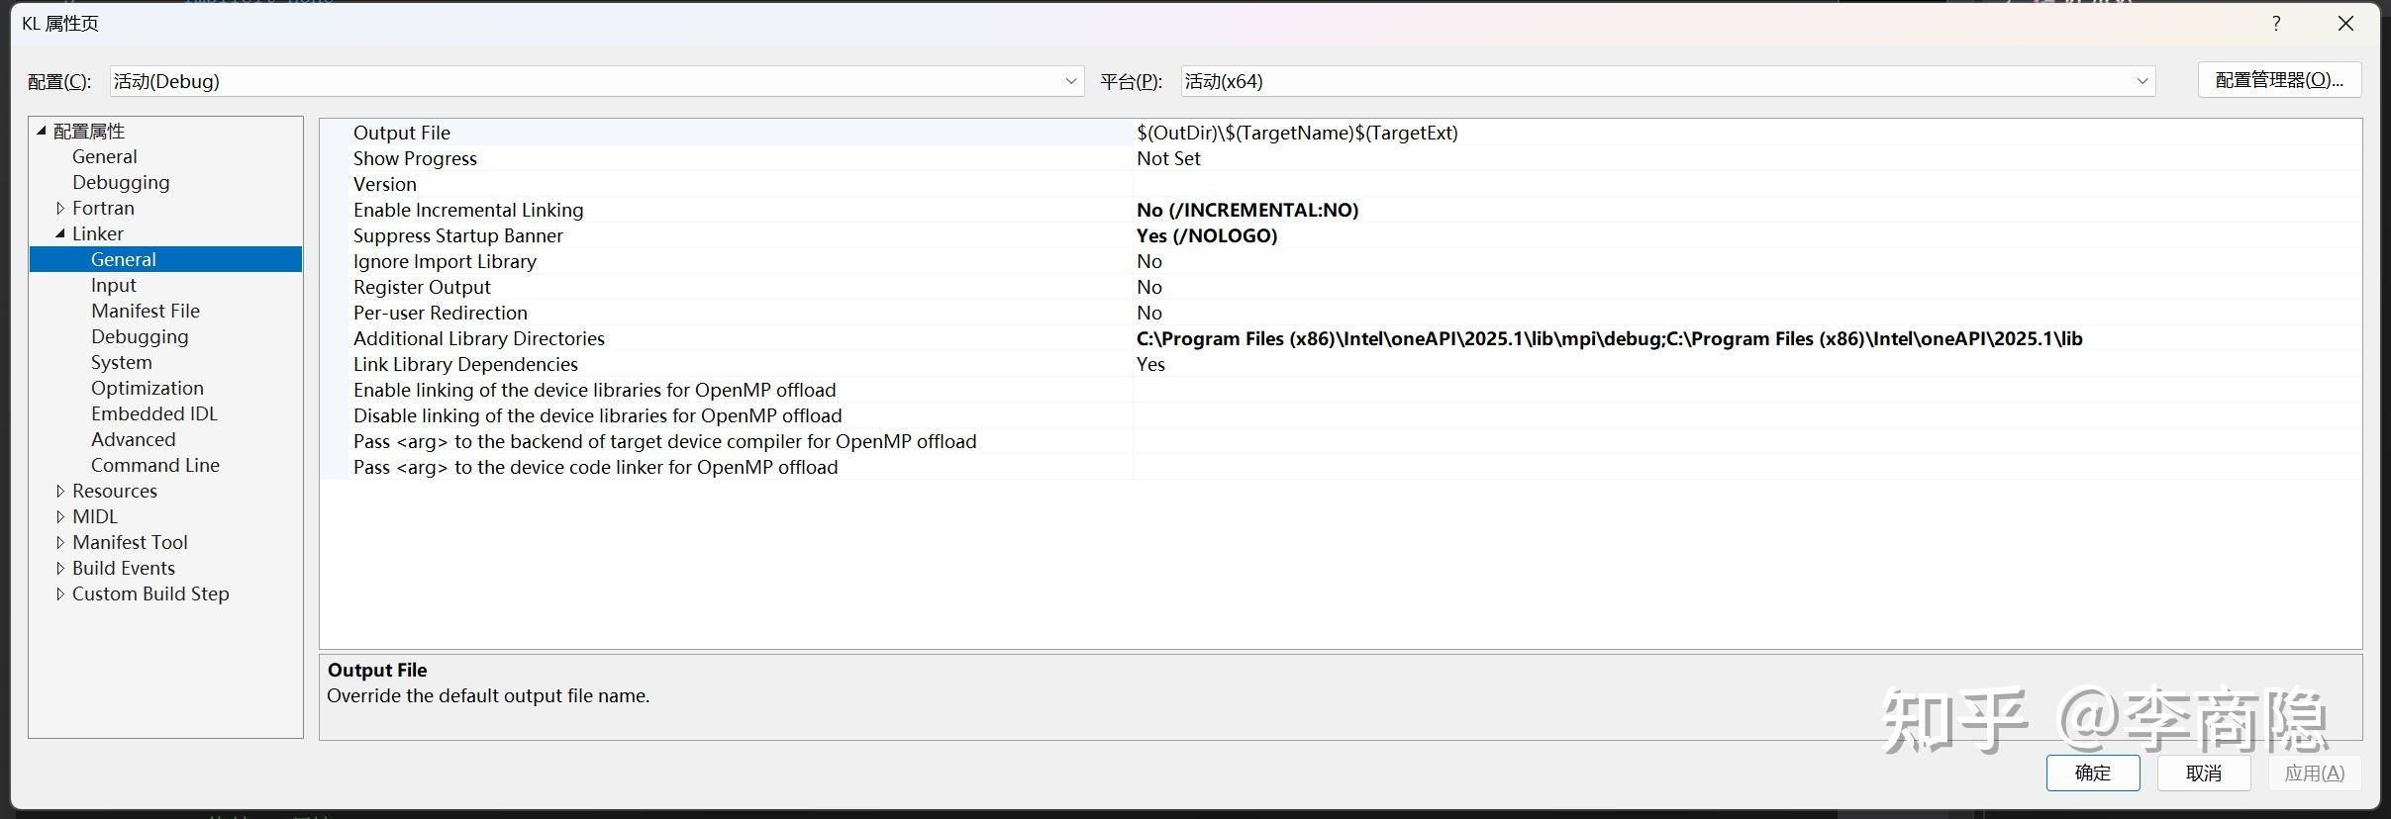Expand the Manifest Tool node
Image resolution: width=2391 pixels, height=819 pixels.
60,542
